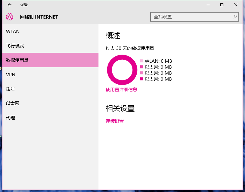Minimize the settings window
Viewport: 245px width, 192px height.
(208, 5)
